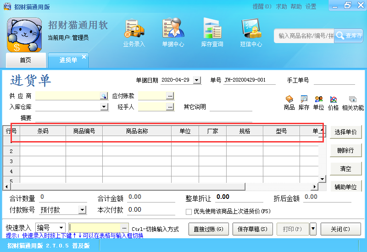Expand 入库仓库 dropdown
This screenshot has height=252, width=367.
104,107
